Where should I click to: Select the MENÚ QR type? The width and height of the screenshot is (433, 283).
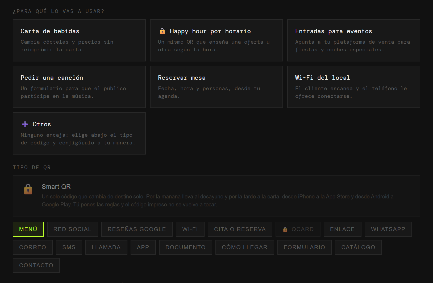(28, 229)
